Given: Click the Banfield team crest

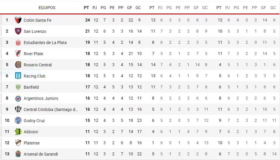Looking at the screenshot, I should (x=18, y=87).
